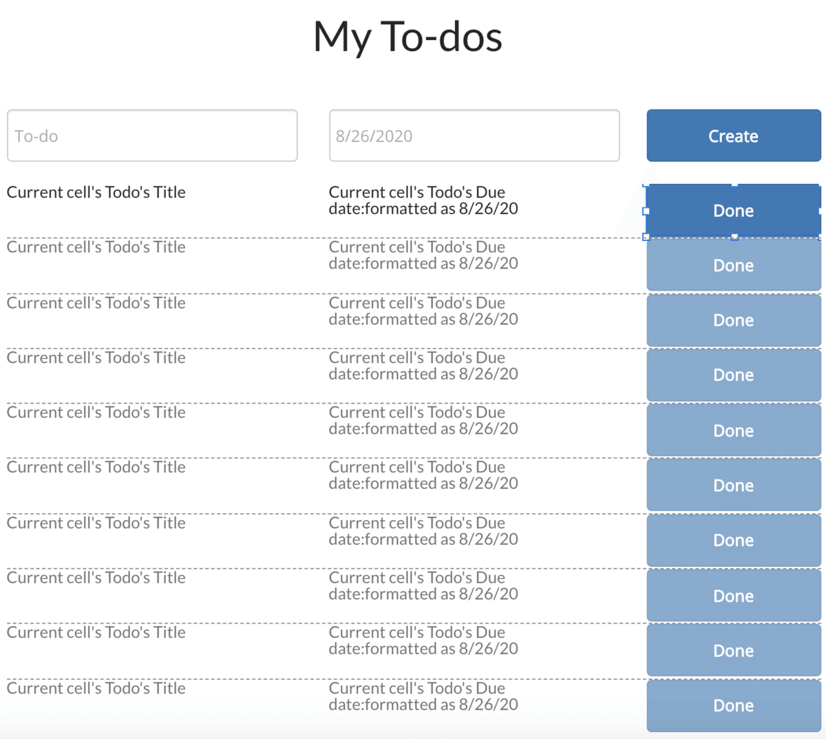826x739 pixels.
Task: Hit the Done button in fourth row
Action: point(733,375)
